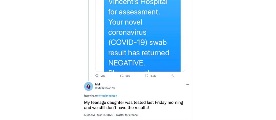276x120 pixels.
Task: Like the tweet with the heart icon
Action: pyautogui.click(x=147, y=76)
